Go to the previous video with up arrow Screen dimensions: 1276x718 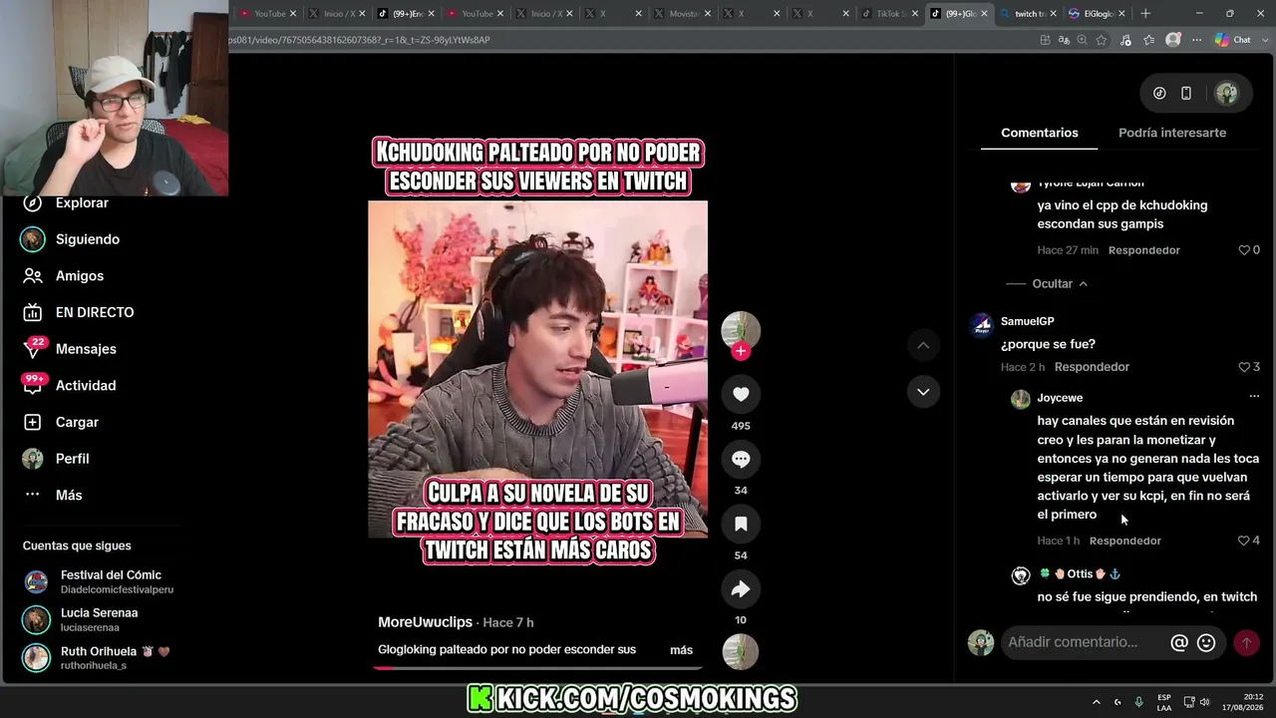(x=923, y=345)
